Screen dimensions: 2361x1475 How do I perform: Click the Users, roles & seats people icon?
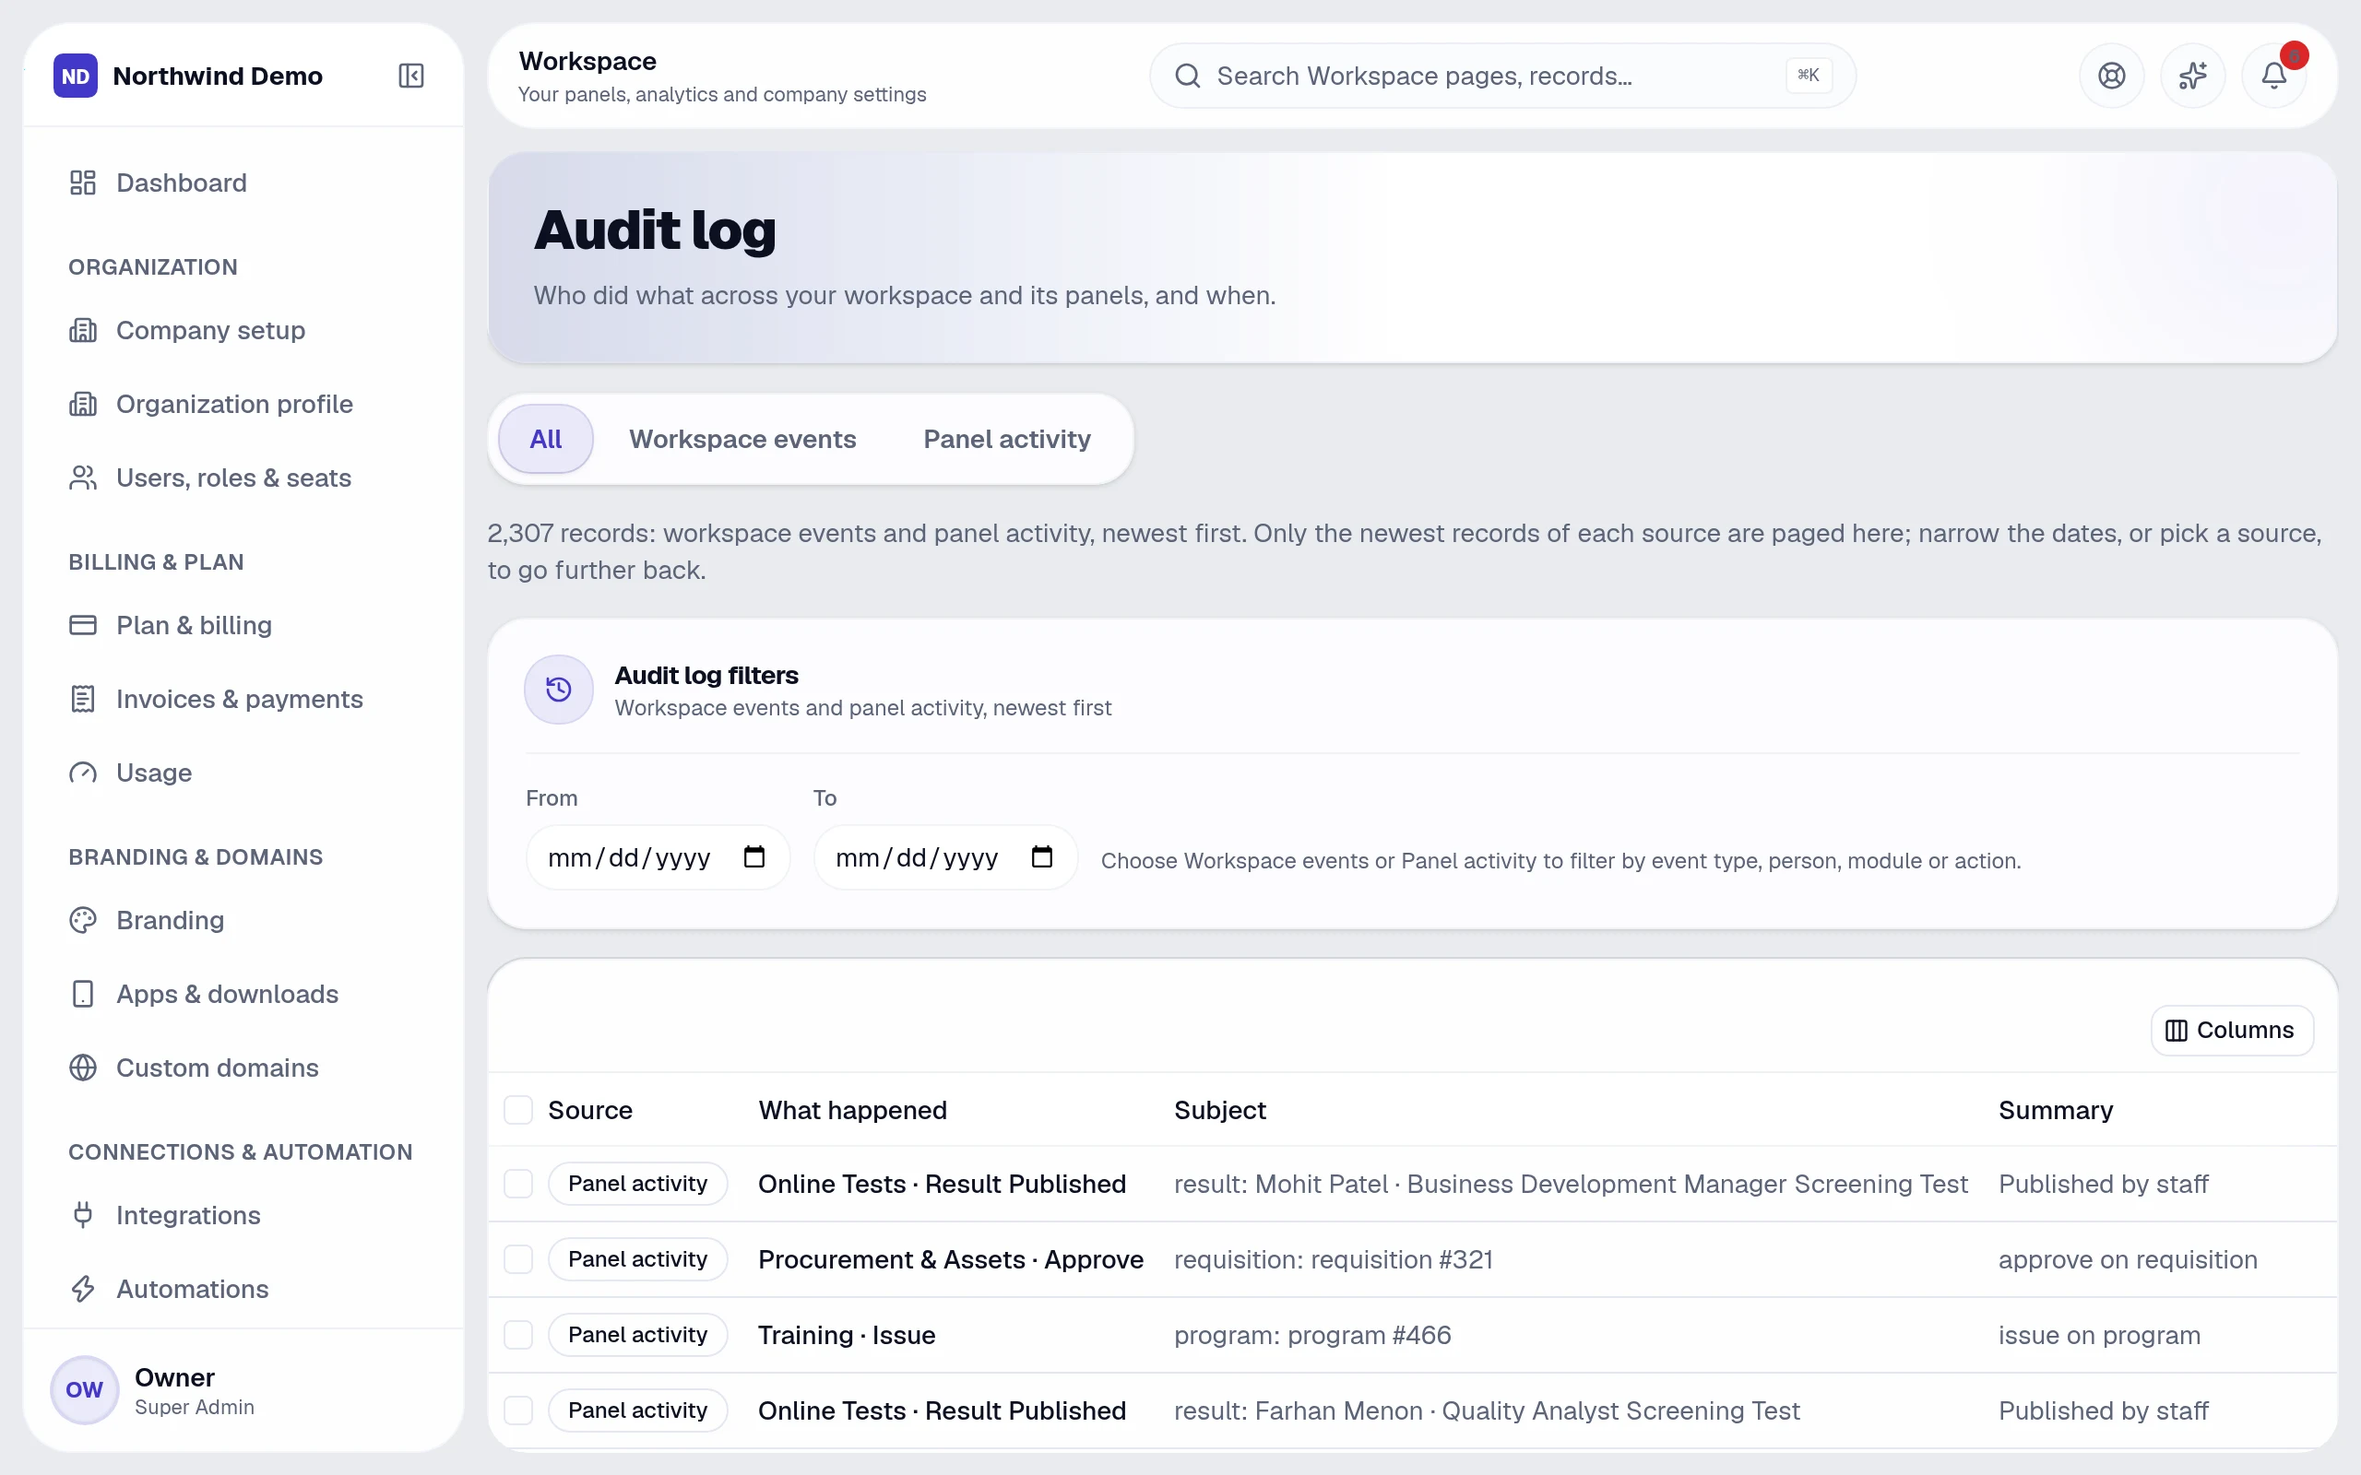coord(83,478)
